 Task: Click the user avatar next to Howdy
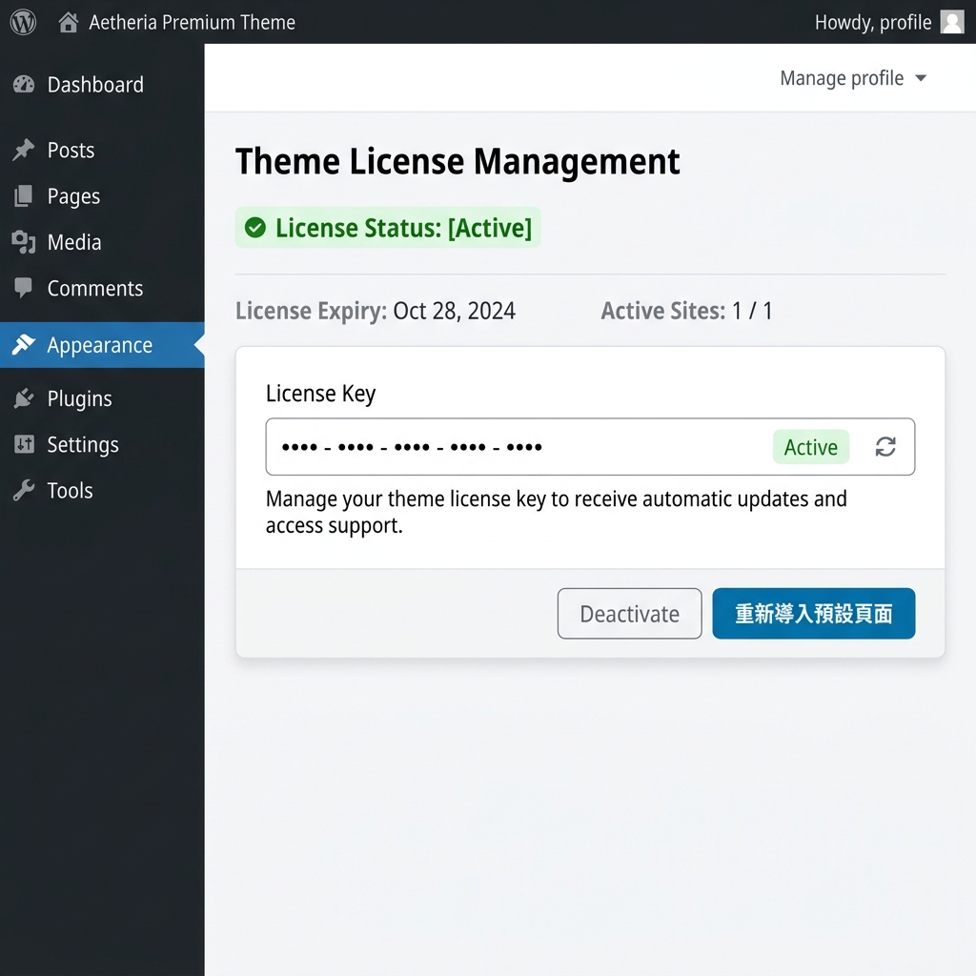952,22
